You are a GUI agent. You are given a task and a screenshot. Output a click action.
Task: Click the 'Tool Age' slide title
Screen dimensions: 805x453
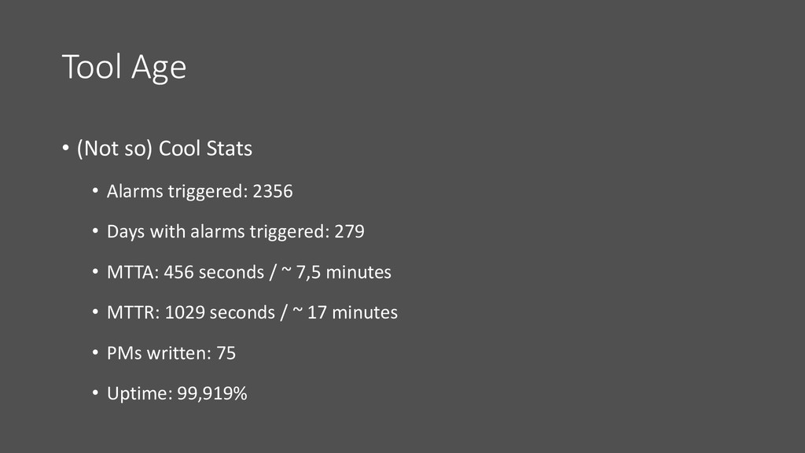point(123,68)
